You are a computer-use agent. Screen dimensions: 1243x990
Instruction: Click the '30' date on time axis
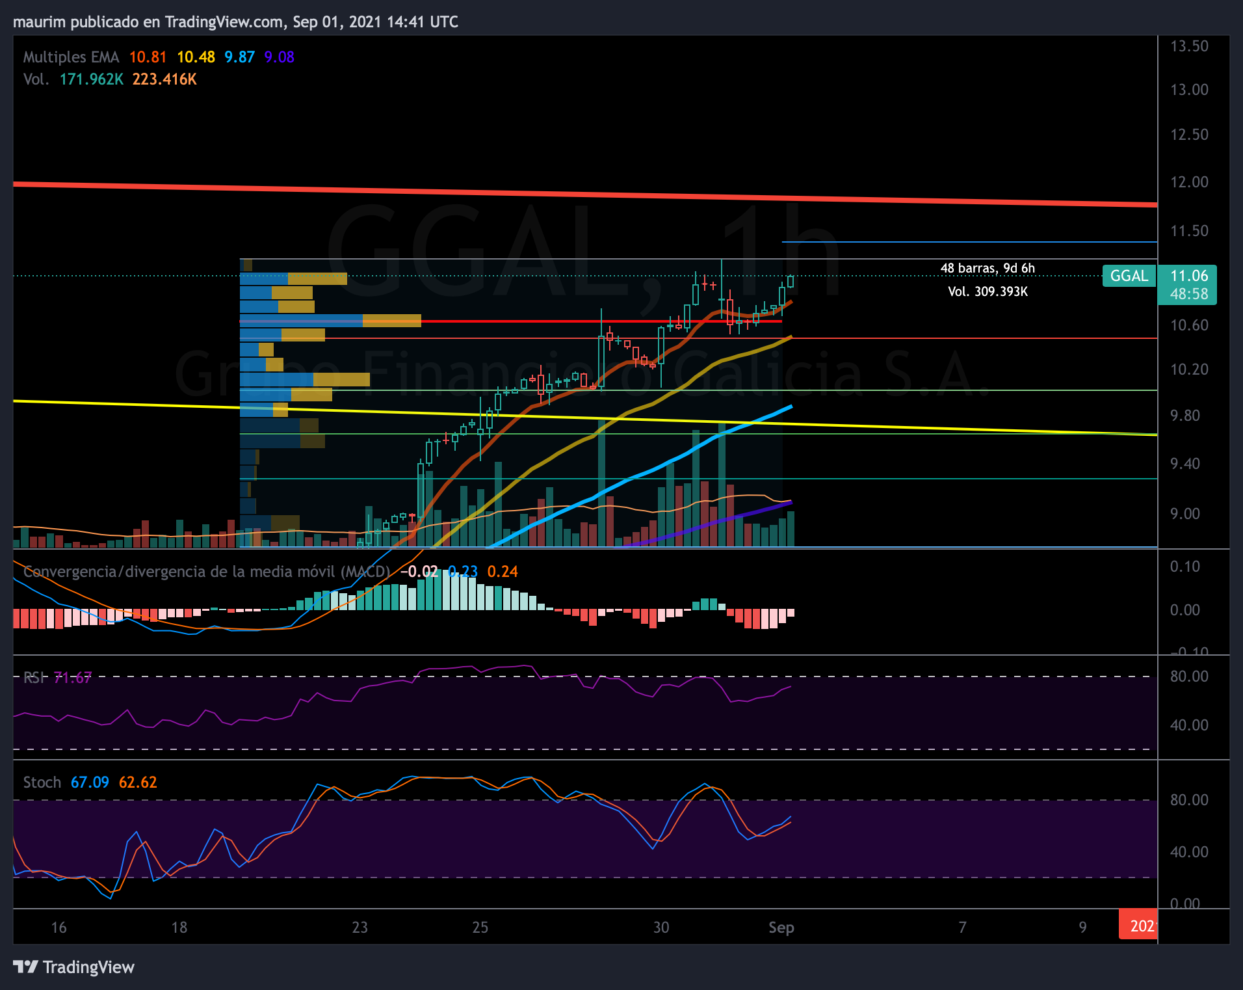point(661,928)
